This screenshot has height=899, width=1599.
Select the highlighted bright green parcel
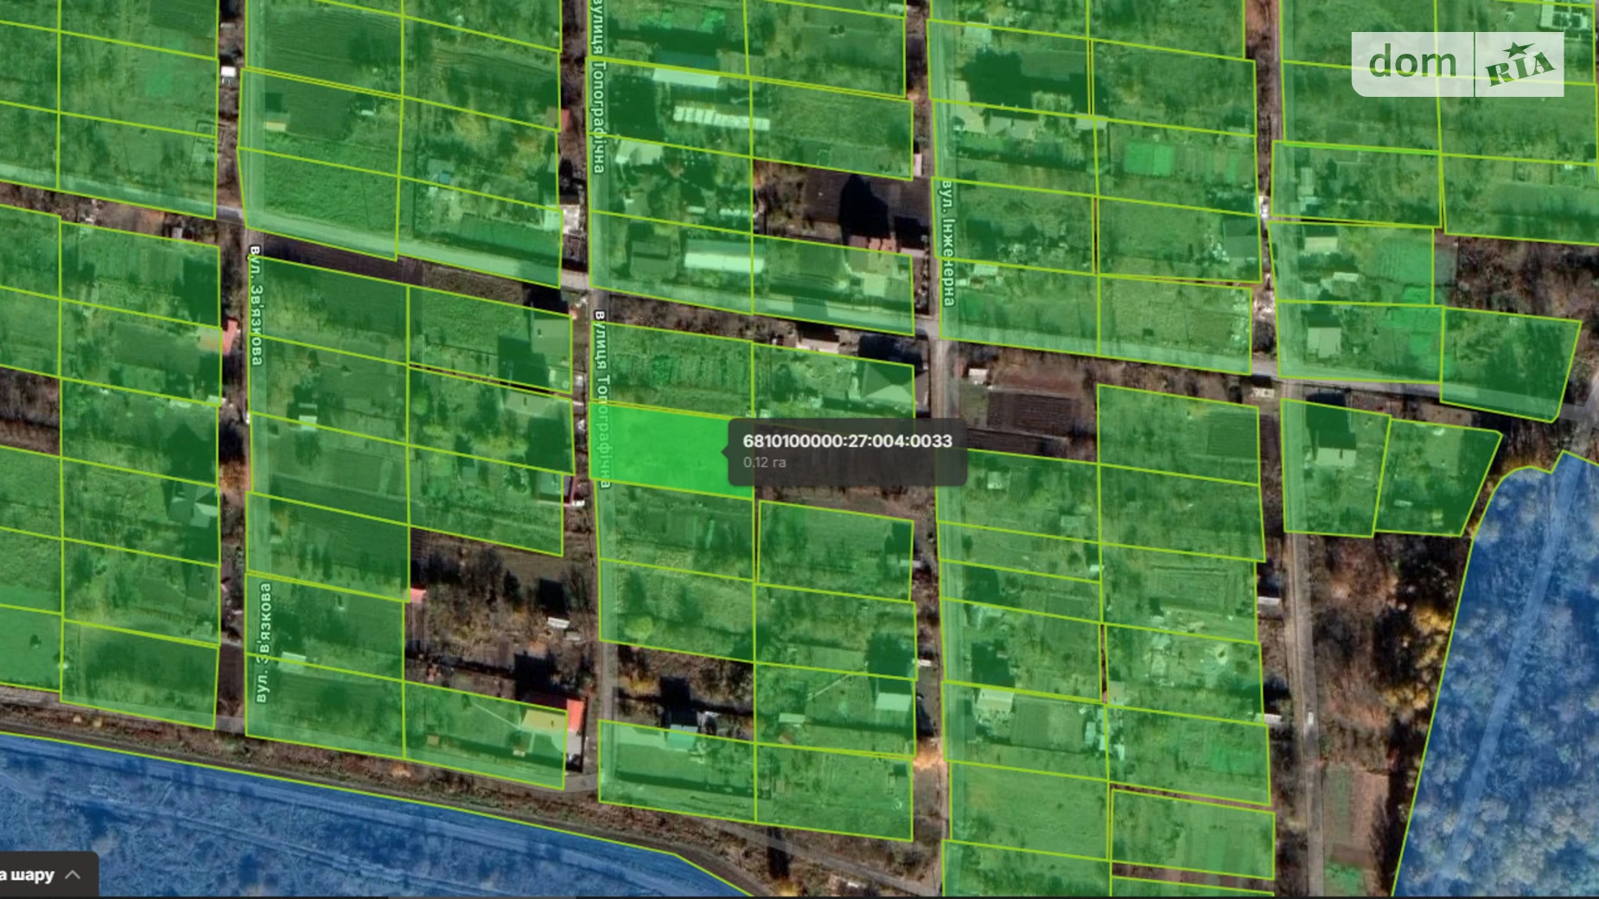pos(666,449)
